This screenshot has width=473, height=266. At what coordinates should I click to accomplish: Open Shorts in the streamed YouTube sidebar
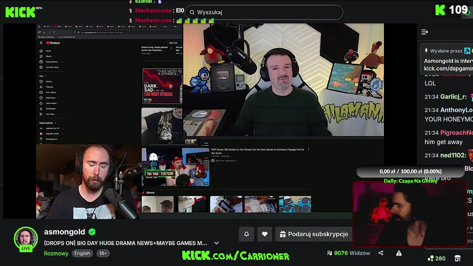click(x=46, y=56)
